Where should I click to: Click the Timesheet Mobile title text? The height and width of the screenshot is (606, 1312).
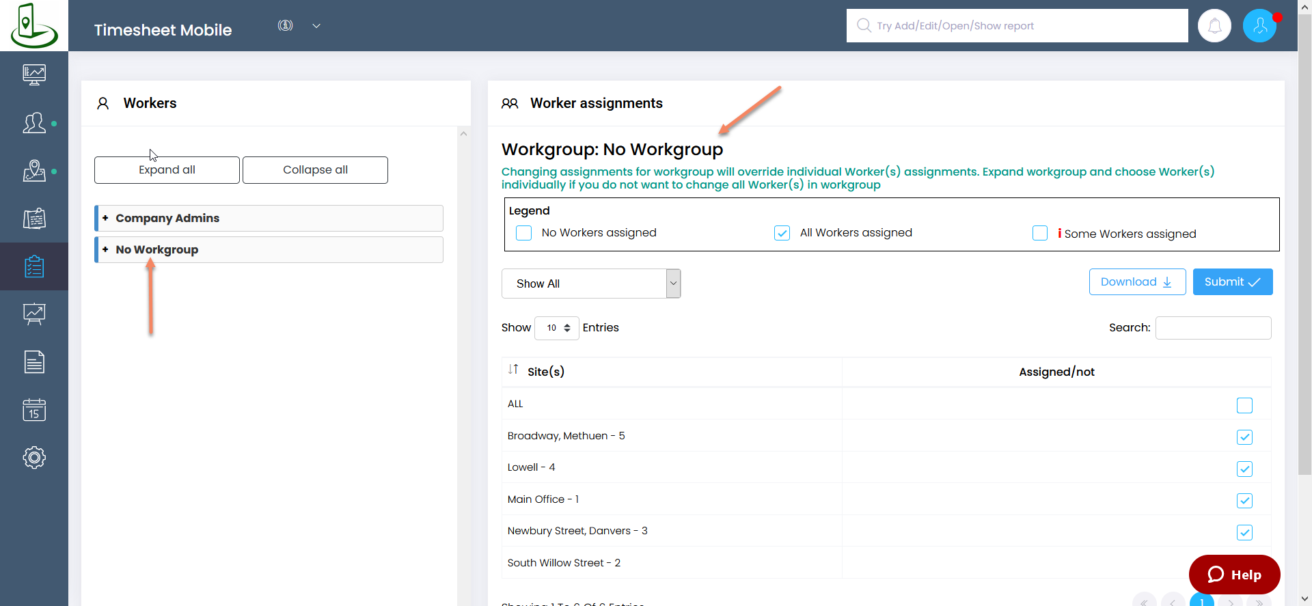pyautogui.click(x=163, y=30)
